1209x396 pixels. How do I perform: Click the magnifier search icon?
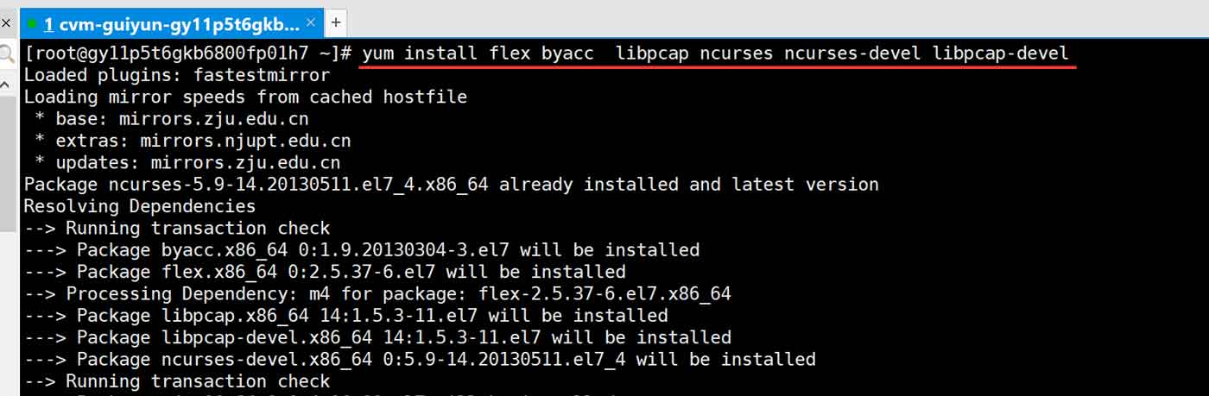(x=7, y=55)
